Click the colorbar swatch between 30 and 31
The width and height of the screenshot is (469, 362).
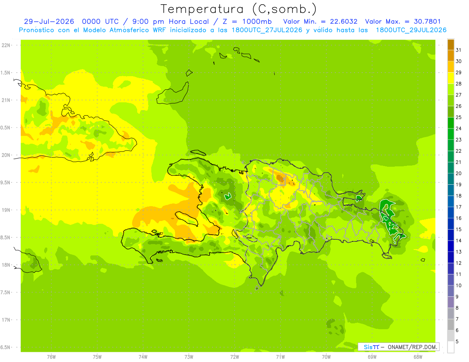[x=451, y=55]
